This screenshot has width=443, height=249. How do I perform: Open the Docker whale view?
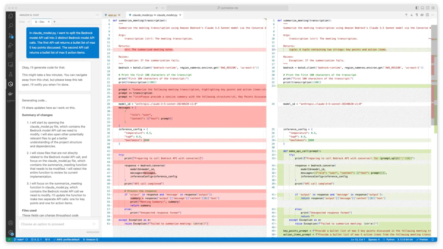(x=11, y=94)
